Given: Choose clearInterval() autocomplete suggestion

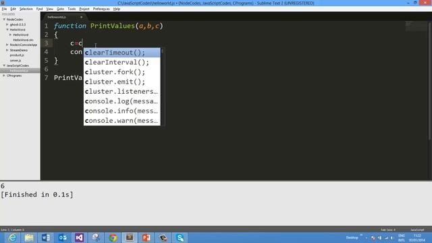Looking at the screenshot, I should 122,62.
